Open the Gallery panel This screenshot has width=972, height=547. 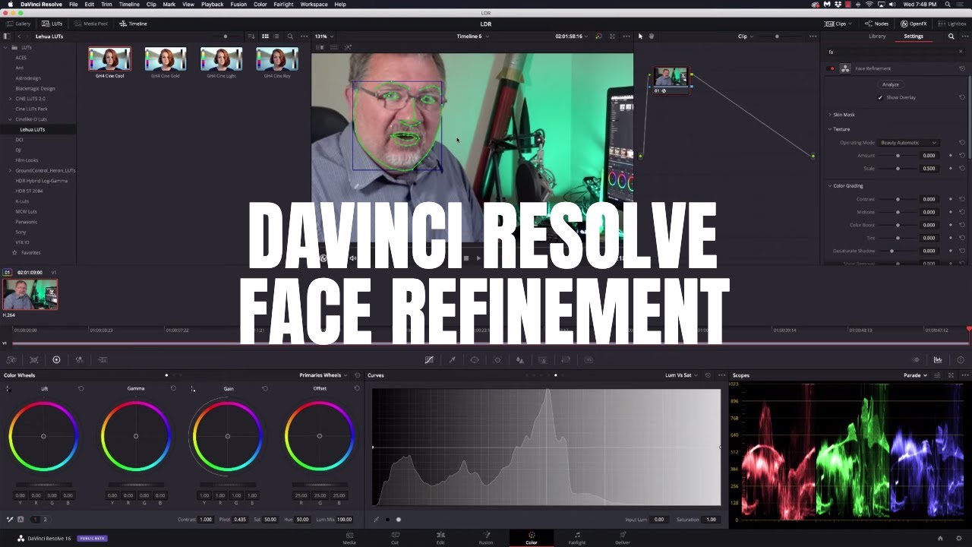click(x=17, y=24)
